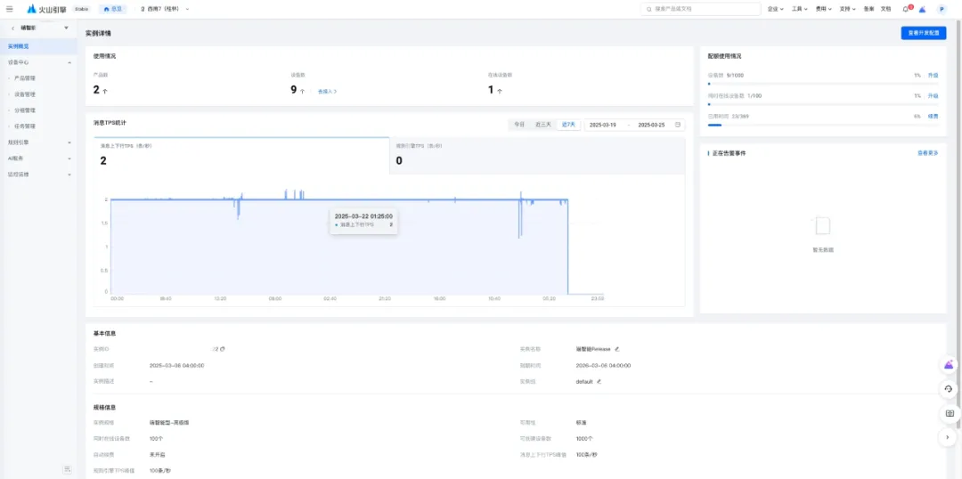This screenshot has height=479, width=962.
Task: Open the hamburger menu at top left
Action: coord(10,8)
